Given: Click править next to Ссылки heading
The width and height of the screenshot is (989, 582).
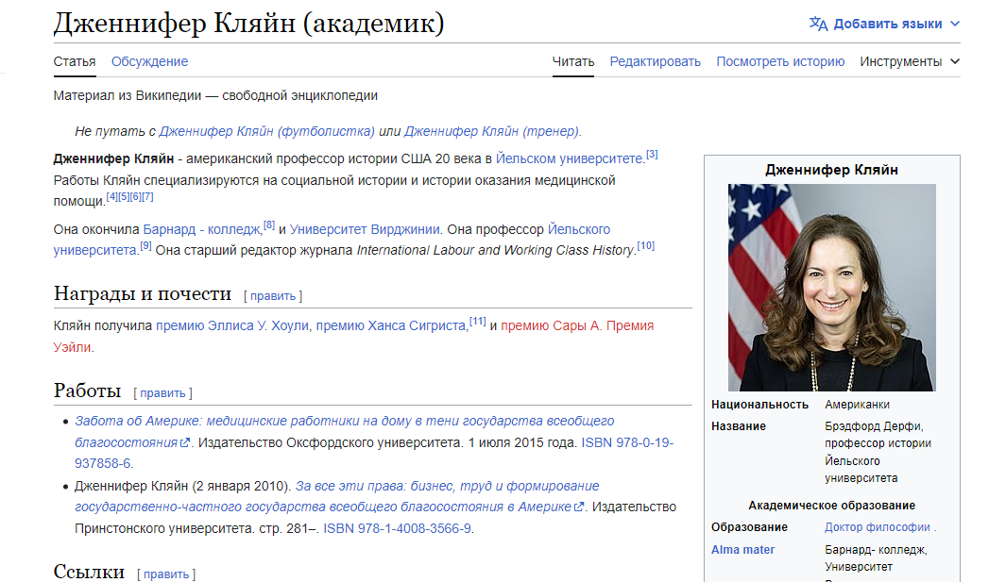Looking at the screenshot, I should pyautogui.click(x=166, y=574).
